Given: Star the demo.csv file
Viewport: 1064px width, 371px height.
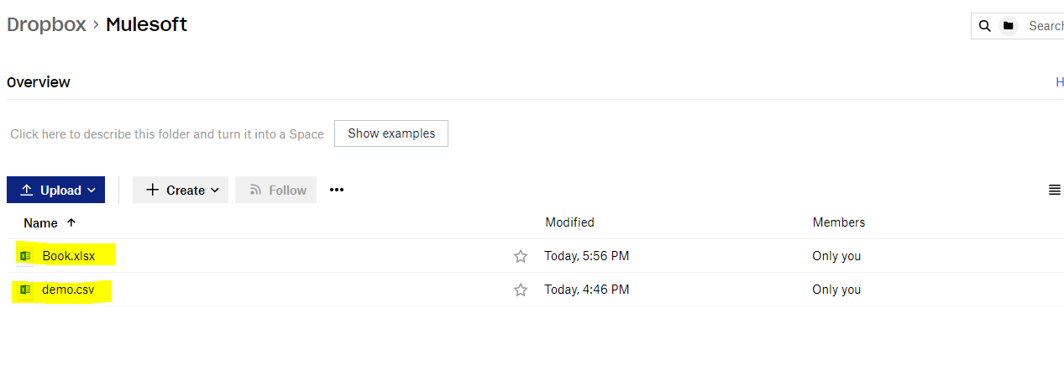Looking at the screenshot, I should (521, 290).
